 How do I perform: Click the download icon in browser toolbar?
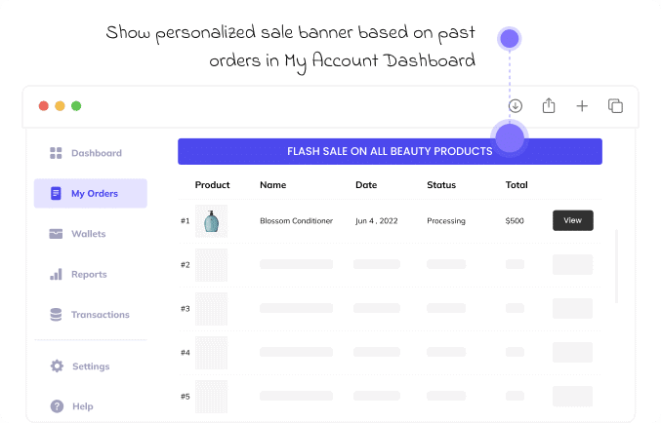[x=516, y=106]
